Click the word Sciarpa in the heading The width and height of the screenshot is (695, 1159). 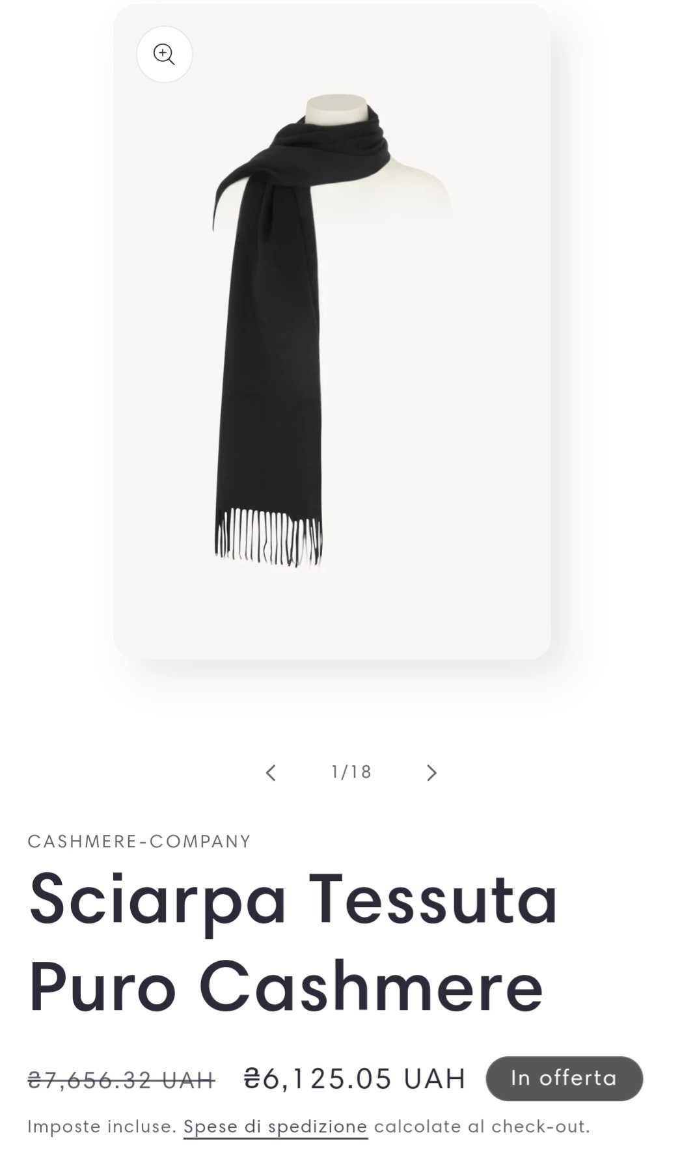point(157,901)
